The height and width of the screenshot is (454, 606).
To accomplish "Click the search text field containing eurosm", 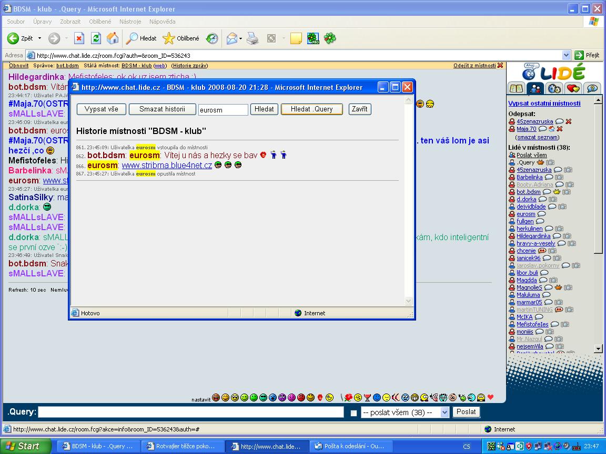I will (x=223, y=110).
